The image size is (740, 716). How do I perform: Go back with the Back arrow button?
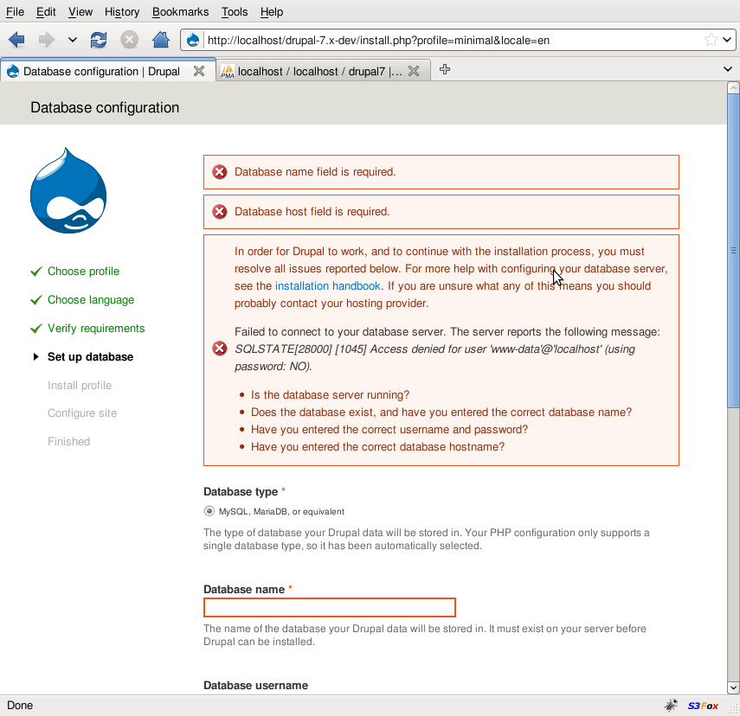tap(16, 40)
